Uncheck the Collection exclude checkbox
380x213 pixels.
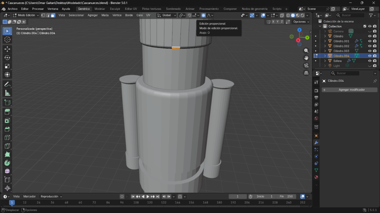pyautogui.click(x=365, y=26)
